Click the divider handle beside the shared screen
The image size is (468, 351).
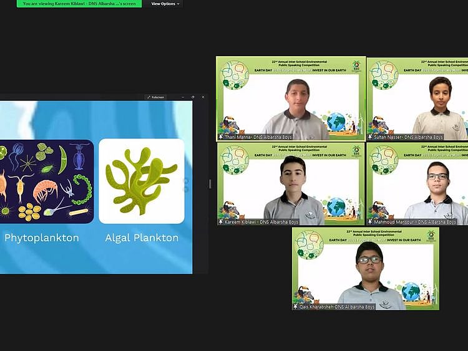(x=210, y=184)
